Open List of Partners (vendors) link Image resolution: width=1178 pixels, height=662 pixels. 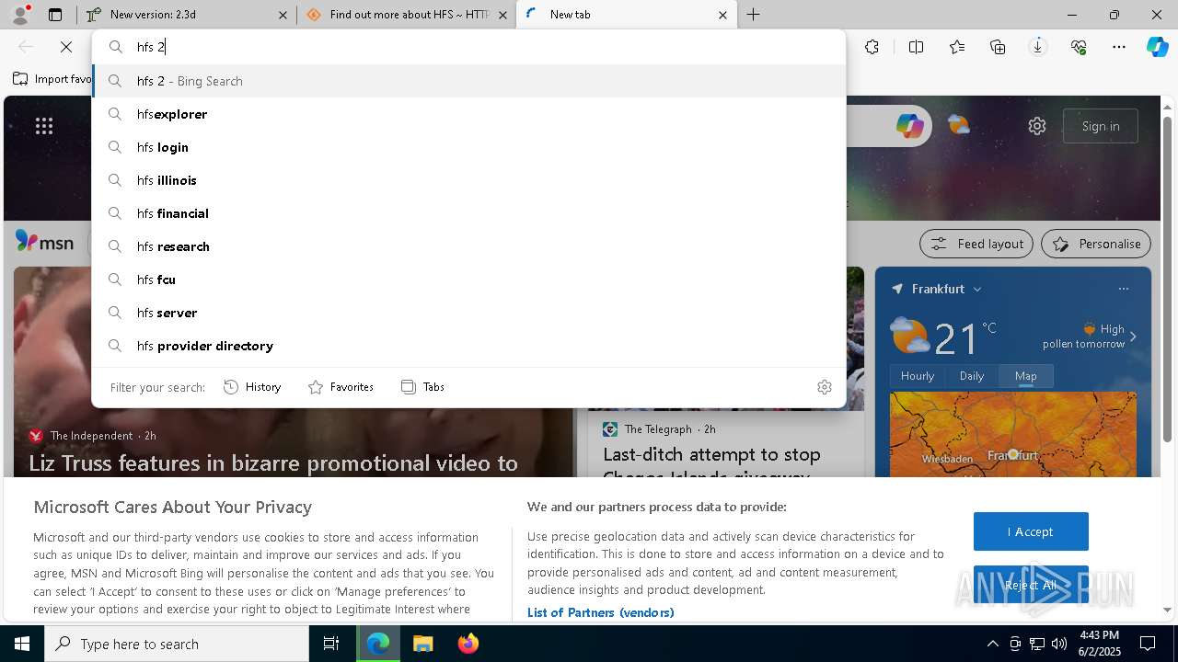(601, 612)
